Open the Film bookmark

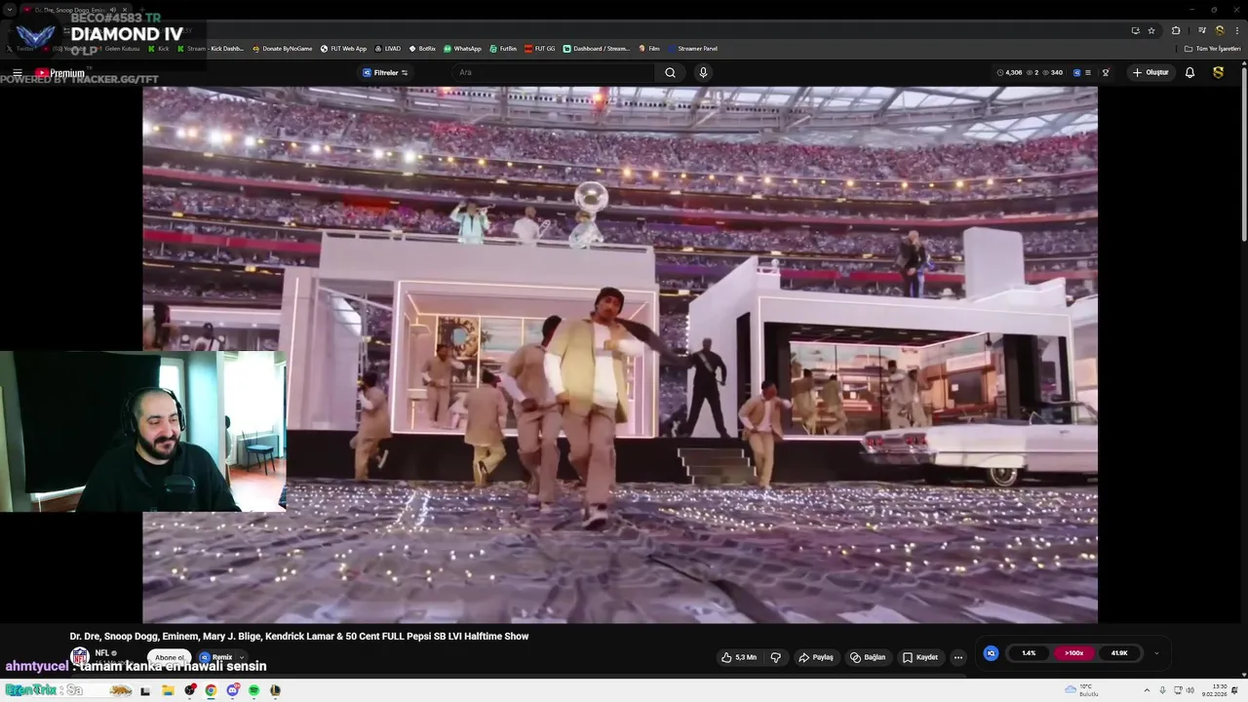tap(649, 49)
